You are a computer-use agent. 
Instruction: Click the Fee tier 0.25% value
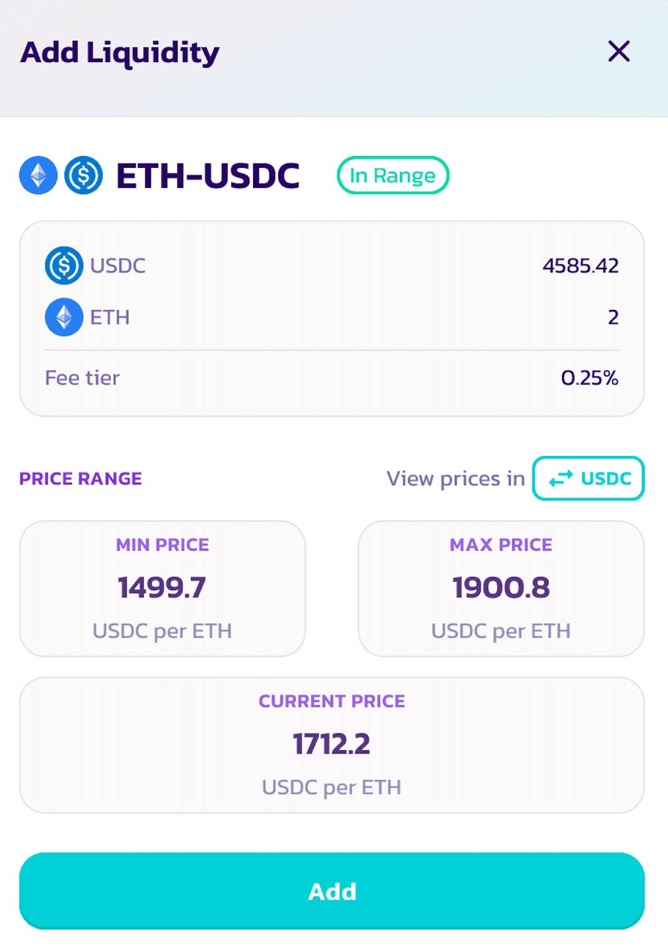[x=589, y=378]
